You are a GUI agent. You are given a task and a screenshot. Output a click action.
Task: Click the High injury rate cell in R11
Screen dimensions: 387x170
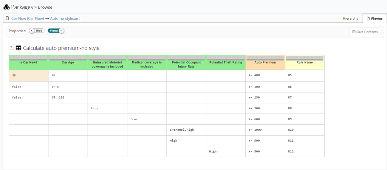coord(186,141)
